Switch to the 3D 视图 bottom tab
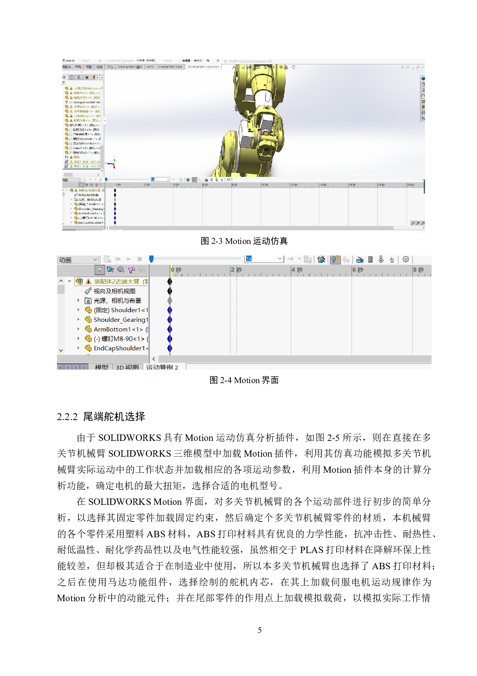Screen dimensions: 477x676 (127, 367)
